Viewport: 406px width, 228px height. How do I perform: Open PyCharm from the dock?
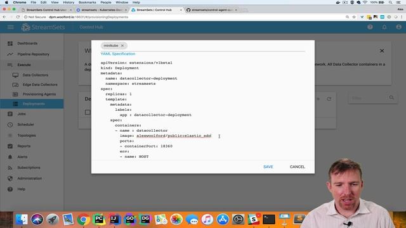coord(99,219)
